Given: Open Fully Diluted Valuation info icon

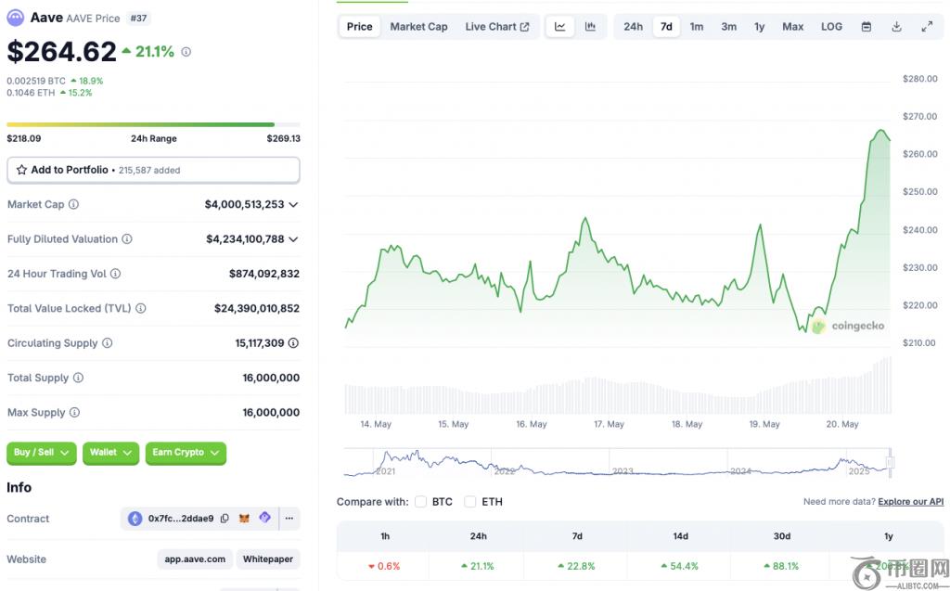Looking at the screenshot, I should [126, 238].
